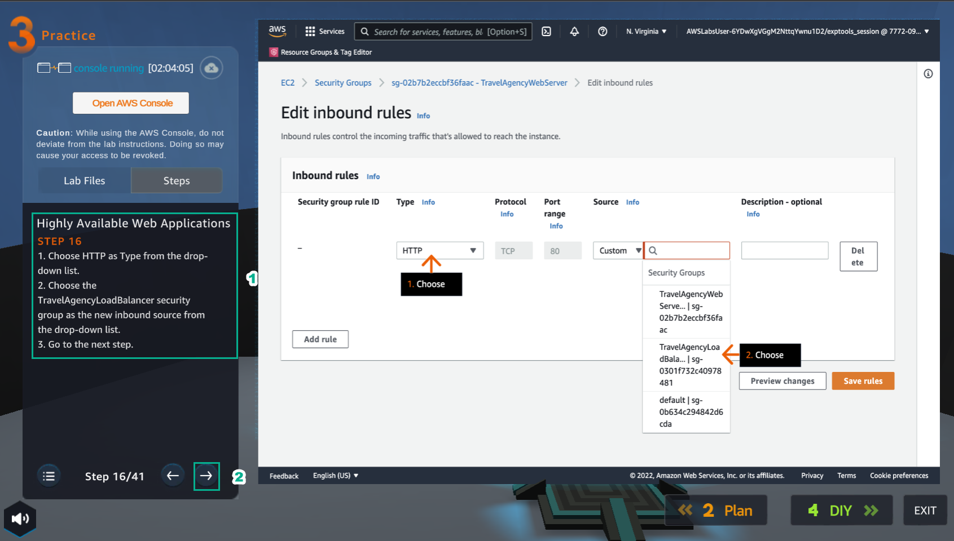Show the info panel icon at right
Viewport: 954px width, 541px height.
pos(928,74)
